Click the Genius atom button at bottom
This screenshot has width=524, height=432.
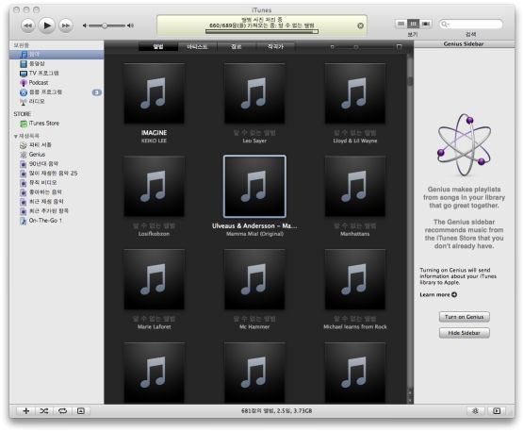475,411
